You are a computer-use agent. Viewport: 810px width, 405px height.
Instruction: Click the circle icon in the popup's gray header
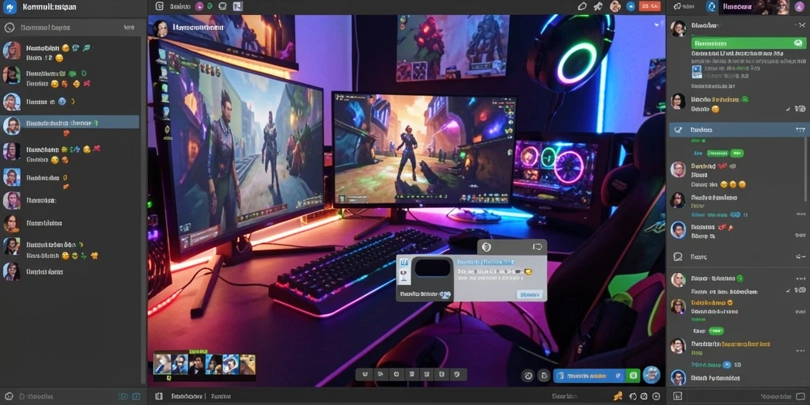tap(486, 247)
